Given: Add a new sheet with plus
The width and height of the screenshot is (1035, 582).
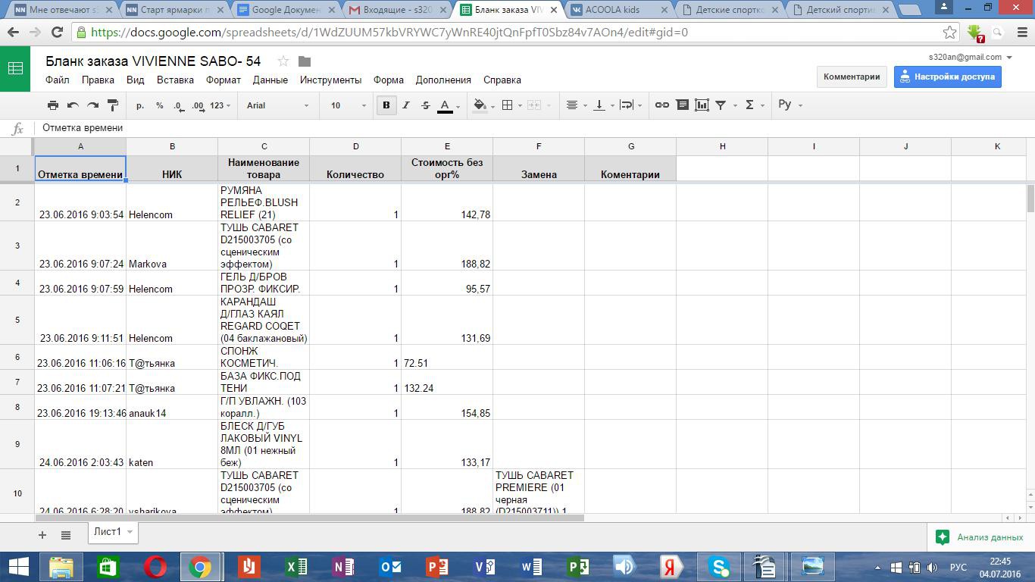Looking at the screenshot, I should [42, 535].
